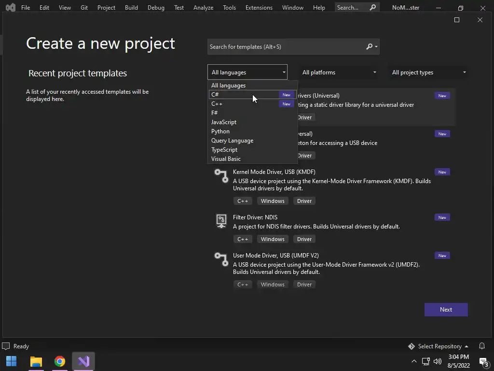Click the Next button
The image size is (494, 371).
[446, 310]
